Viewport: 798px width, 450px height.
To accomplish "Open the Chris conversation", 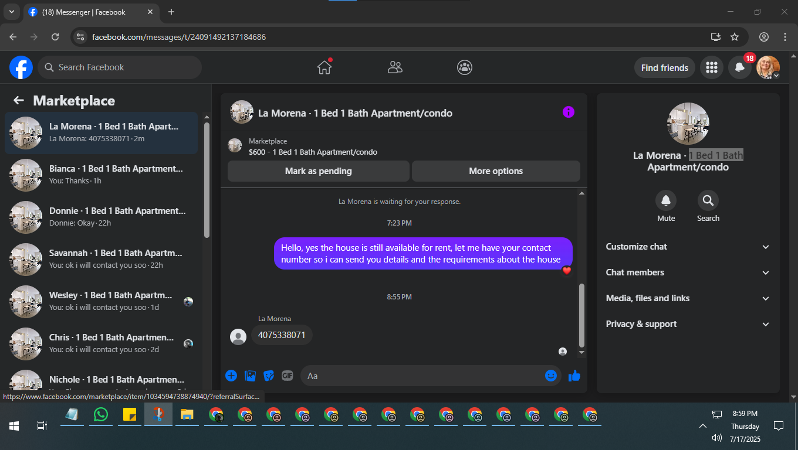I will click(x=102, y=344).
